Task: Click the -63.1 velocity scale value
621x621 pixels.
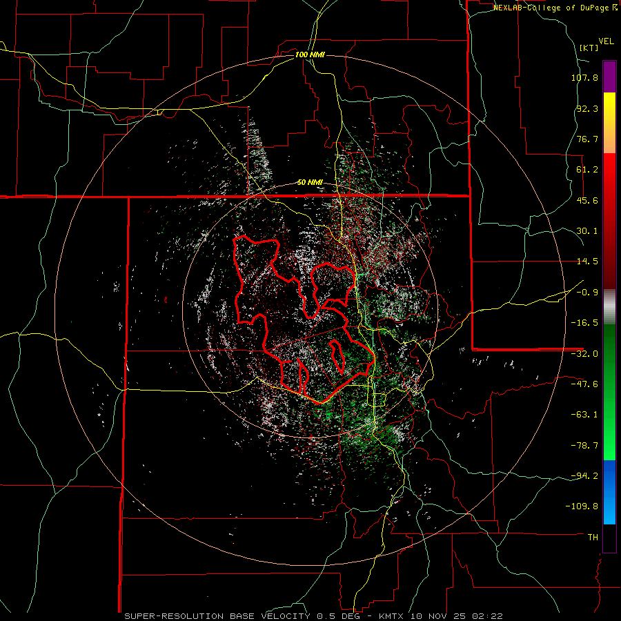Action: (x=584, y=415)
